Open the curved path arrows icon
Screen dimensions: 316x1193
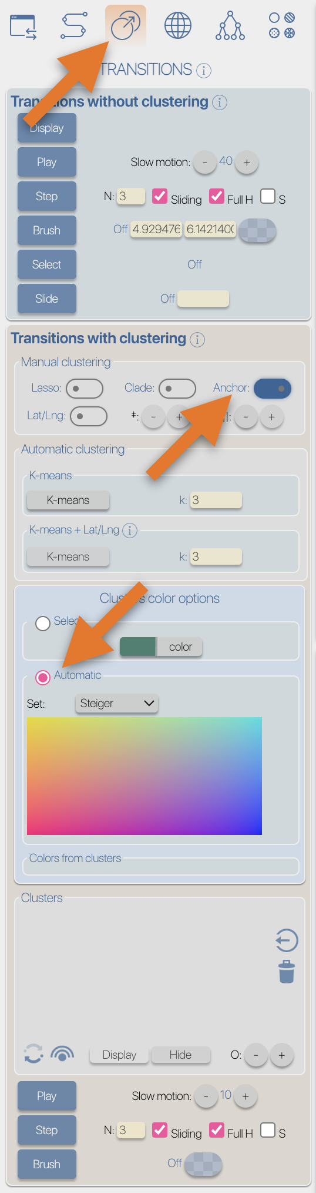click(x=74, y=26)
